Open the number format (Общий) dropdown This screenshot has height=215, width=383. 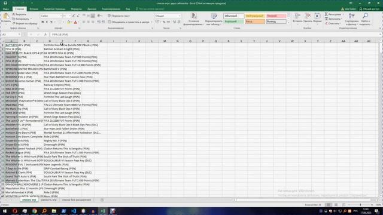coord(180,16)
